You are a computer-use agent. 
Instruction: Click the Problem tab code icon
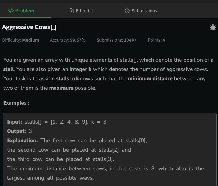11,11
